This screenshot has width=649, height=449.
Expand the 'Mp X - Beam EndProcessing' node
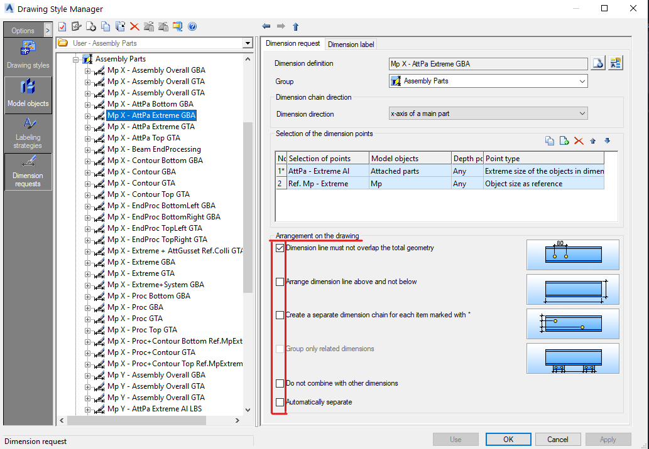(x=88, y=150)
